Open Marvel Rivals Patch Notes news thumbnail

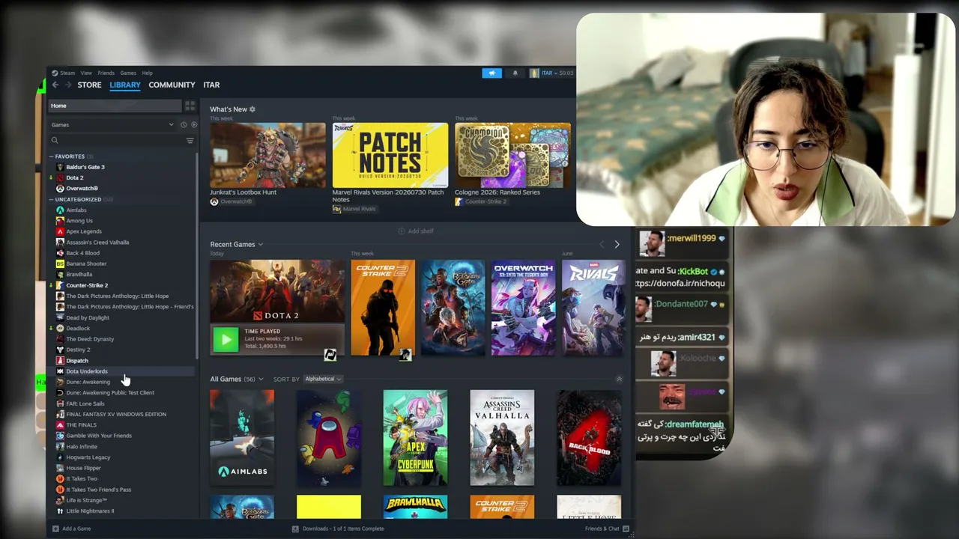click(x=390, y=155)
